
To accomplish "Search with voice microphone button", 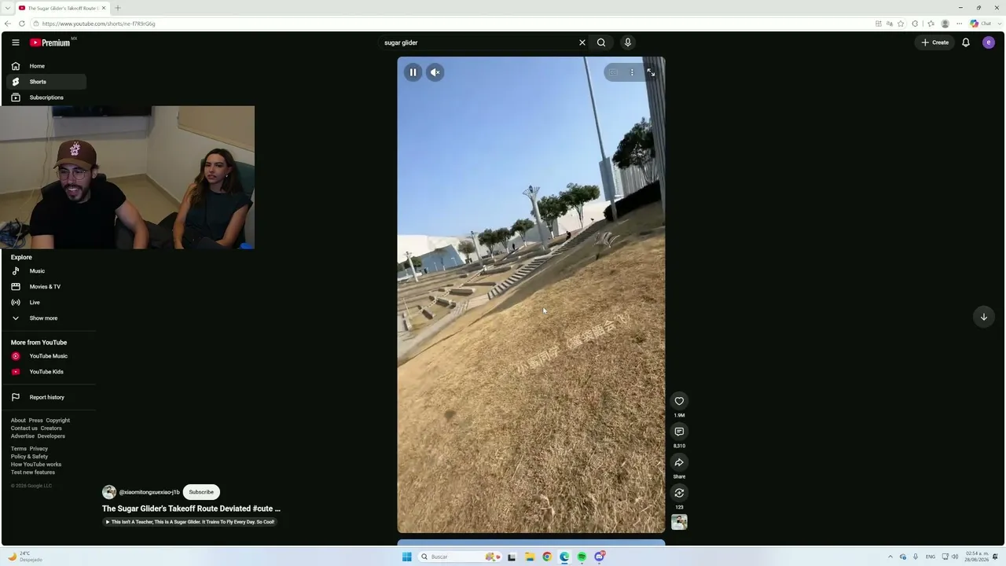I will [x=627, y=42].
